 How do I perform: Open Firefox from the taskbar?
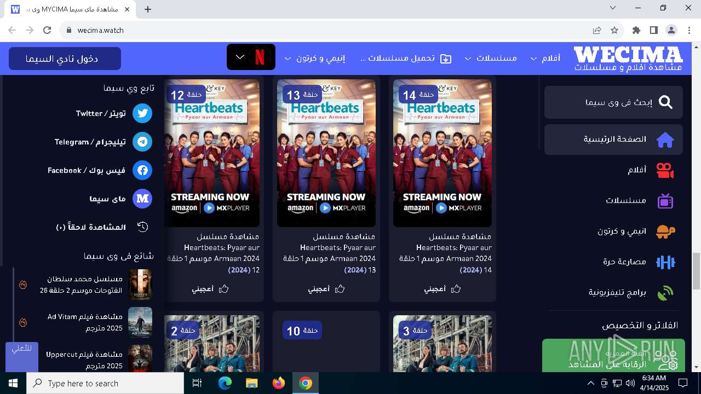point(279,383)
